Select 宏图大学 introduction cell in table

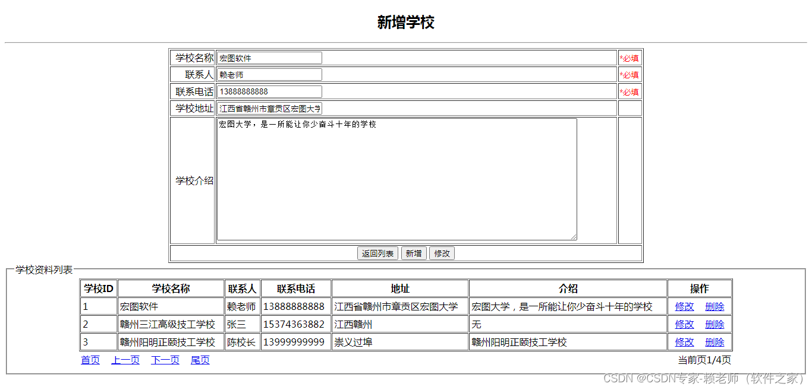[x=568, y=306]
